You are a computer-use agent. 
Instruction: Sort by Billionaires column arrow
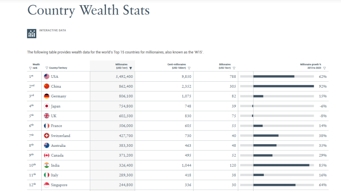(234, 68)
